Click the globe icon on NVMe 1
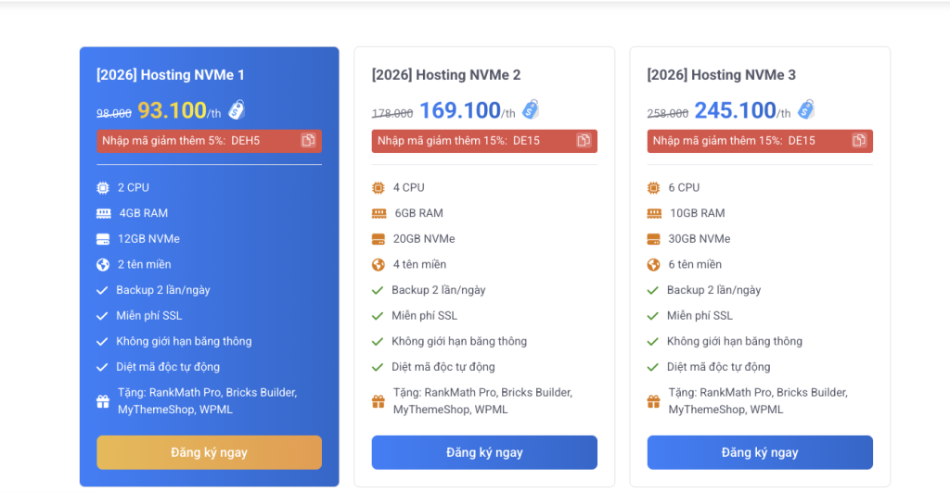 [x=103, y=264]
